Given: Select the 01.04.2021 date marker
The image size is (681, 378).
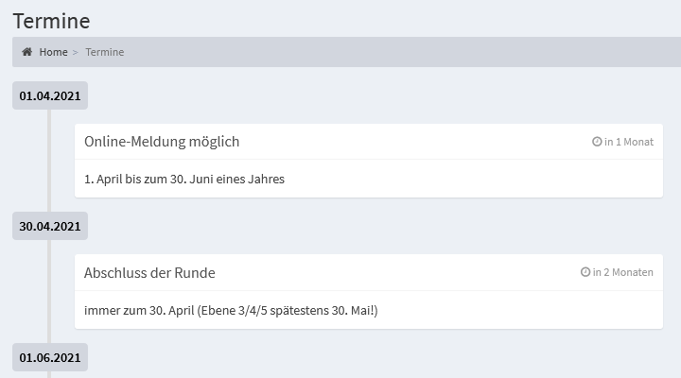Looking at the screenshot, I should [50, 95].
